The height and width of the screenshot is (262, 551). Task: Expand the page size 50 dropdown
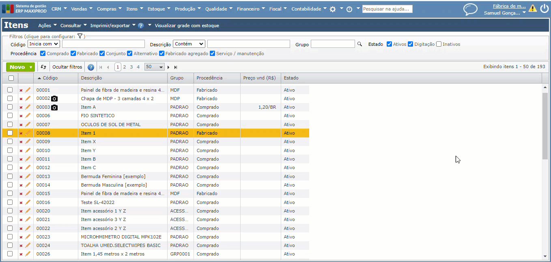tap(154, 67)
